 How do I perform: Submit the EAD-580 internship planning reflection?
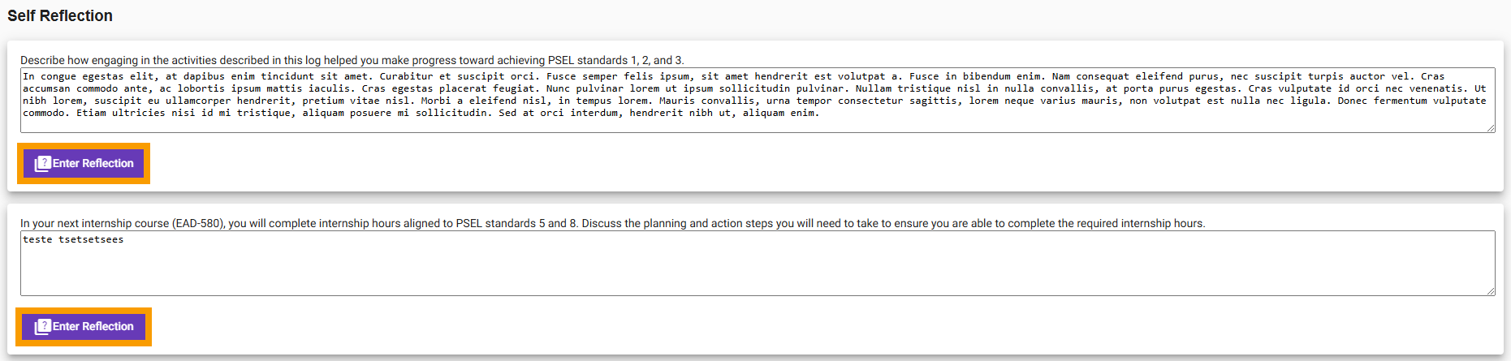pyautogui.click(x=84, y=326)
